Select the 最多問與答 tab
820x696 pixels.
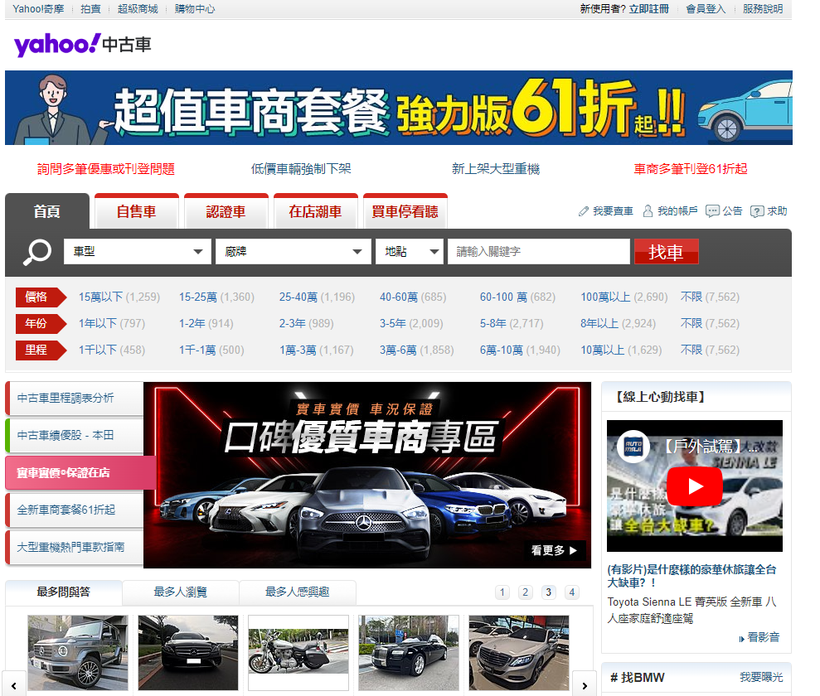[x=63, y=592]
